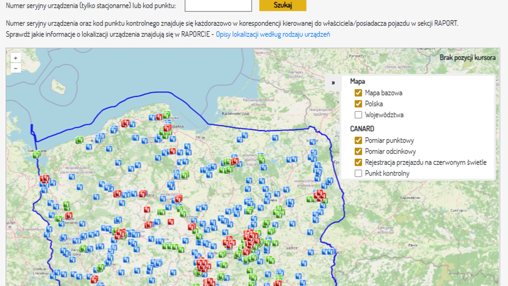Click the Mapa section heading
508x286 pixels.
pyautogui.click(x=357, y=81)
